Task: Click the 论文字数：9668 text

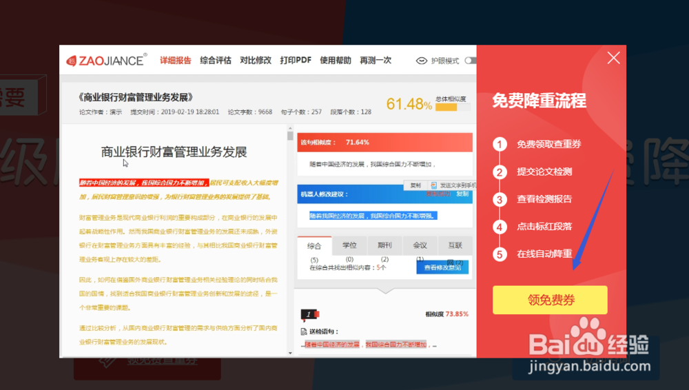Action: point(249,112)
